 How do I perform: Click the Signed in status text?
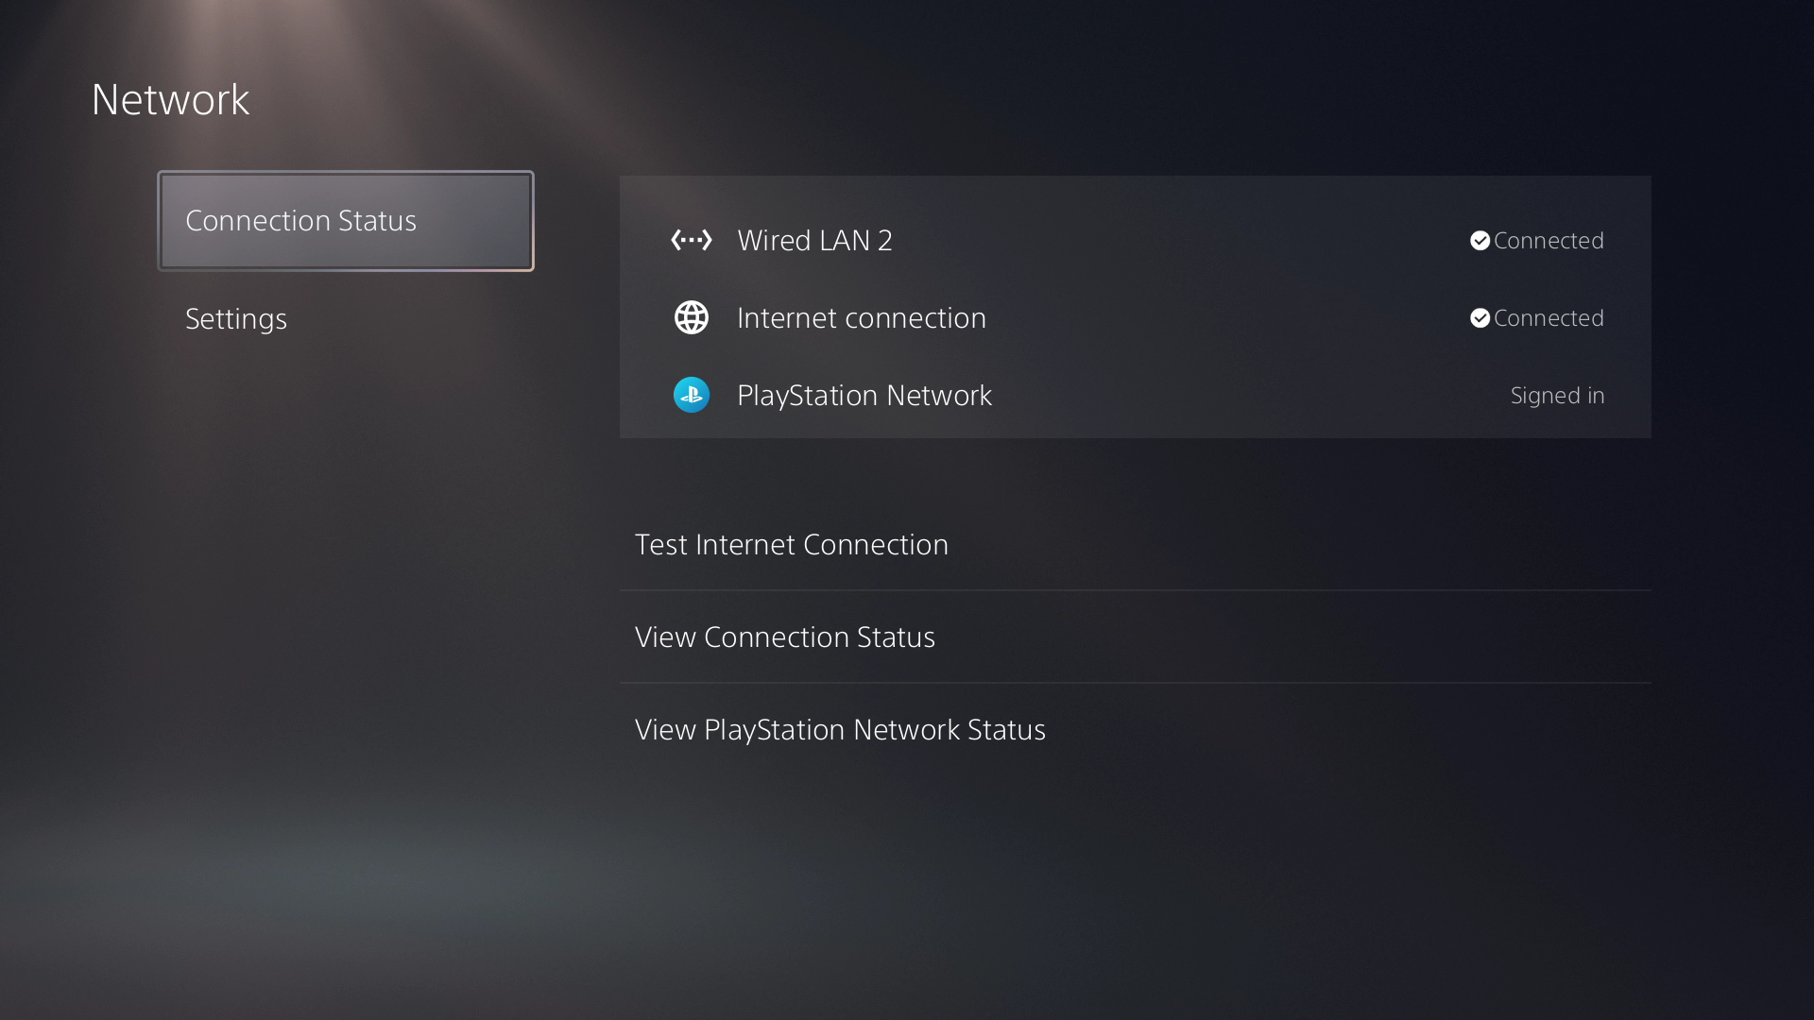click(x=1557, y=396)
